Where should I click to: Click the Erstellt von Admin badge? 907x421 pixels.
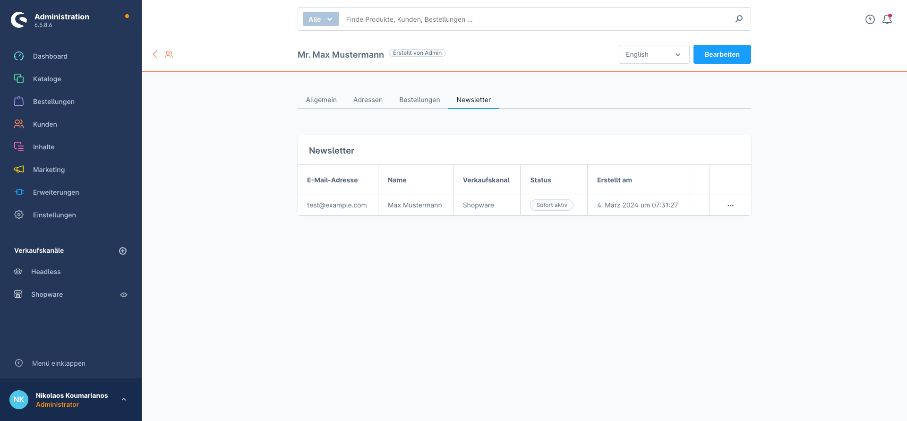[417, 53]
